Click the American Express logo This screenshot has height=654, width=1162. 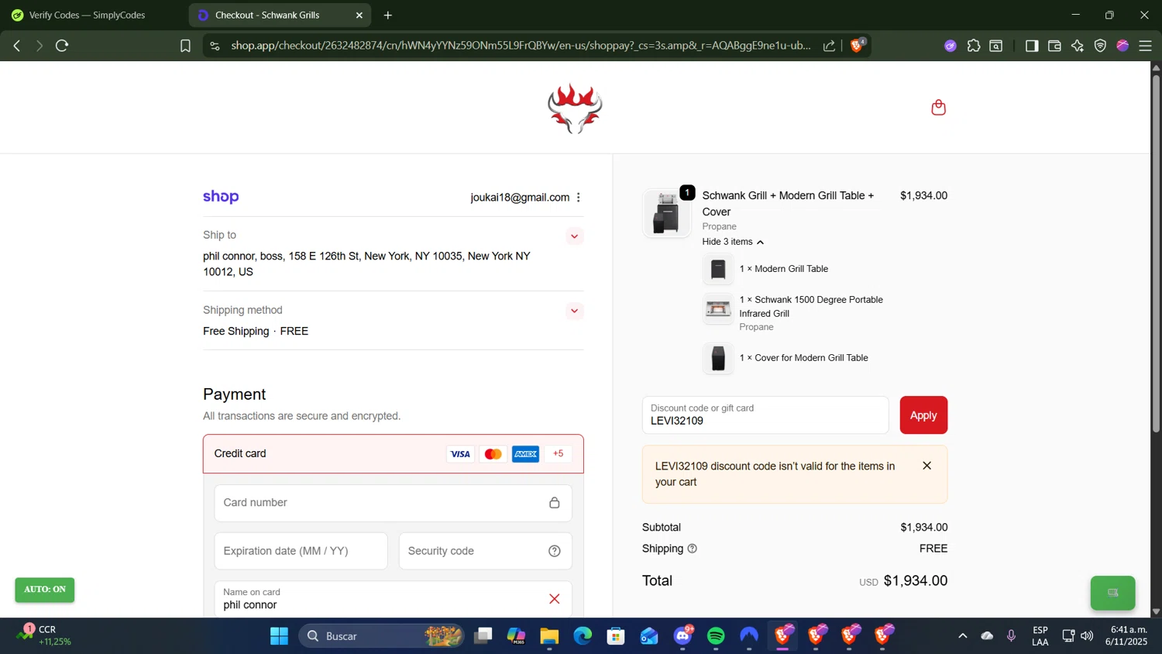coord(525,454)
